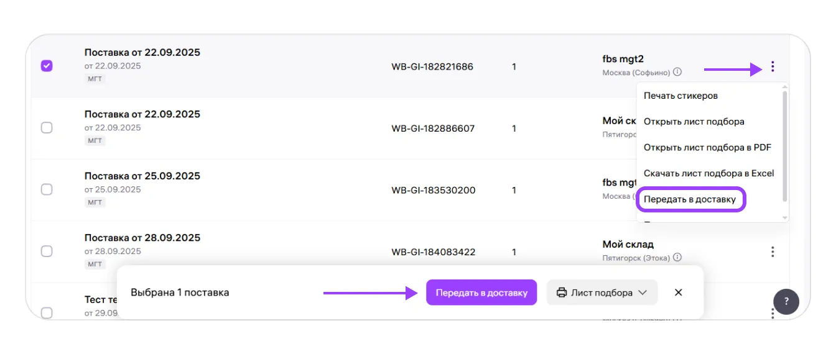Screen dimensions: 836x354
Task: Open the help question mark button
Action: pyautogui.click(x=786, y=302)
